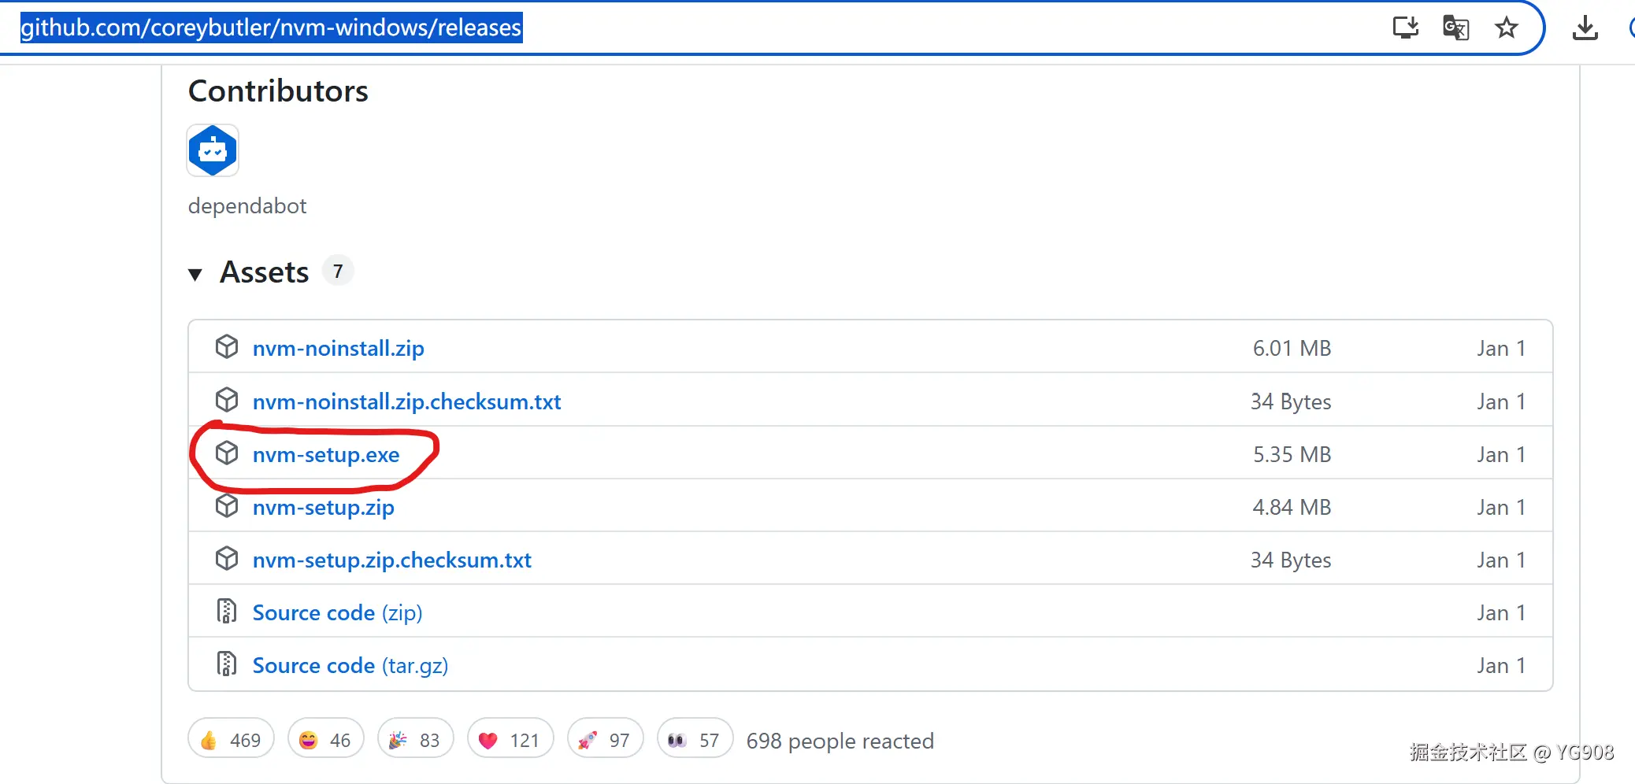Click Jan 1 date of nvm-setup.exe row
This screenshot has height=784, width=1635.
pos(1501,454)
